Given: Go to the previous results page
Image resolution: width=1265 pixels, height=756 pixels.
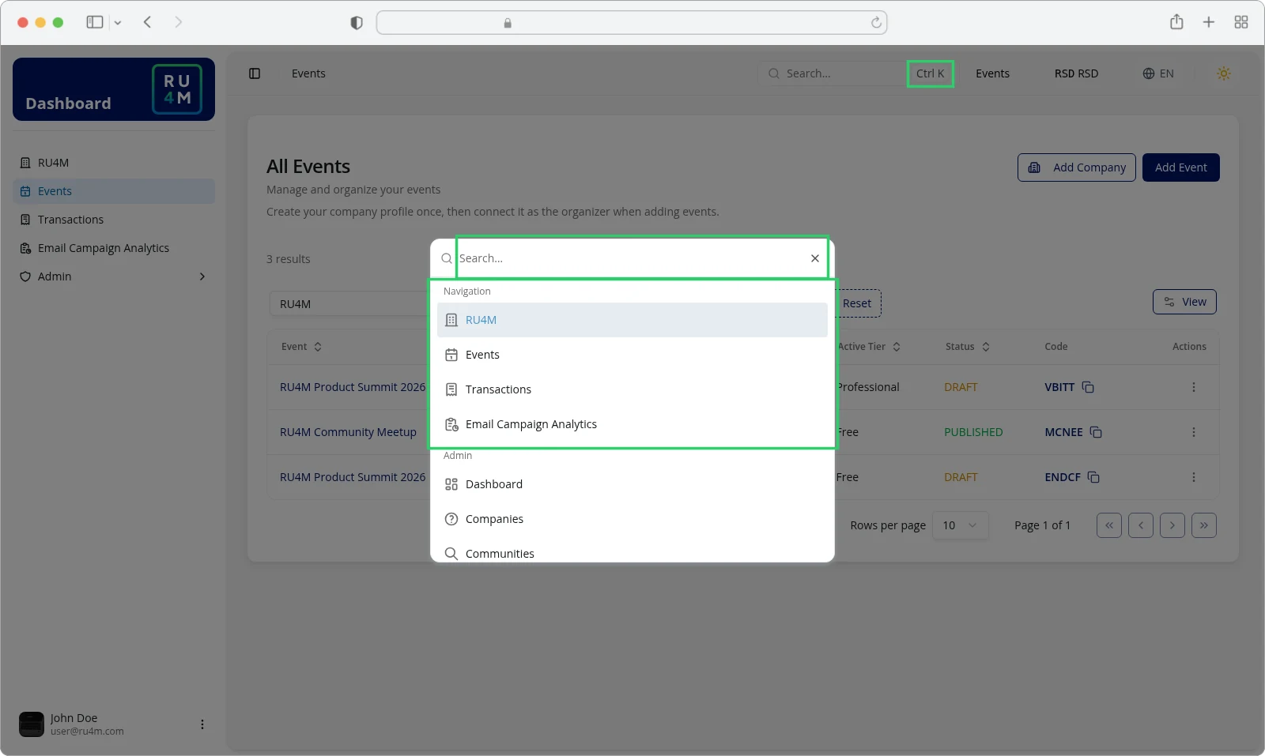Looking at the screenshot, I should [x=1141, y=525].
